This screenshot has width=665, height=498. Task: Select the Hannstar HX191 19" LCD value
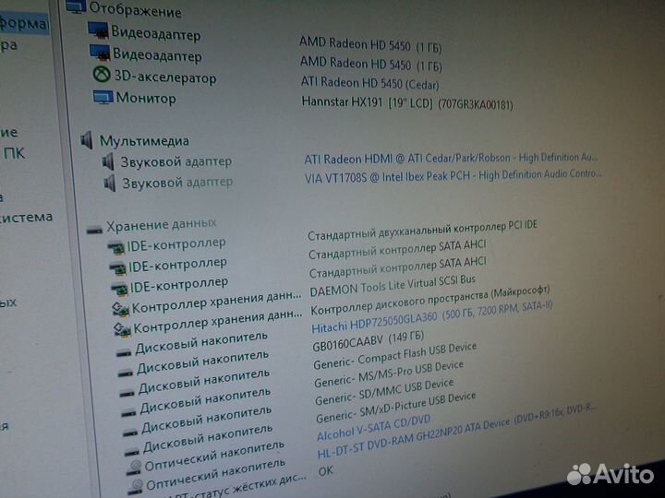407,103
